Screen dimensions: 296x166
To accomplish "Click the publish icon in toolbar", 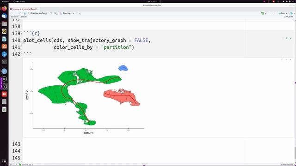I will click(x=291, y=13).
